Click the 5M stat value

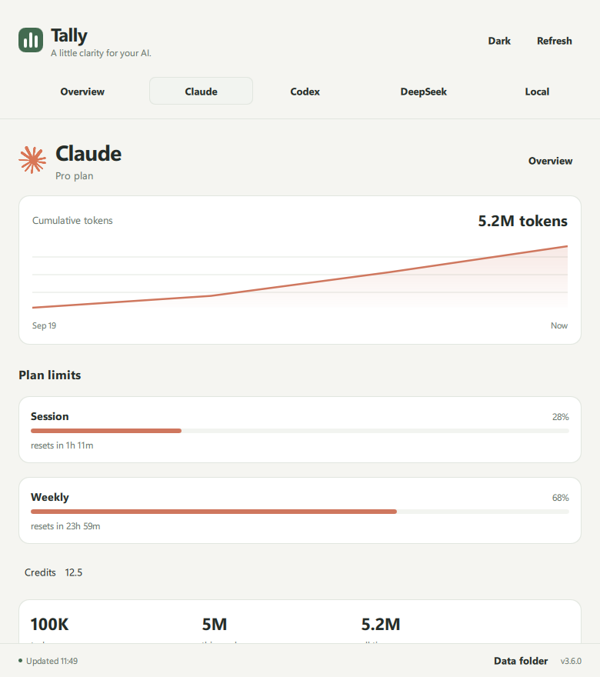[x=215, y=625]
